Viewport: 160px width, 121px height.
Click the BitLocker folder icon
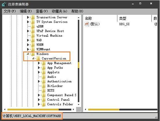point(44,86)
